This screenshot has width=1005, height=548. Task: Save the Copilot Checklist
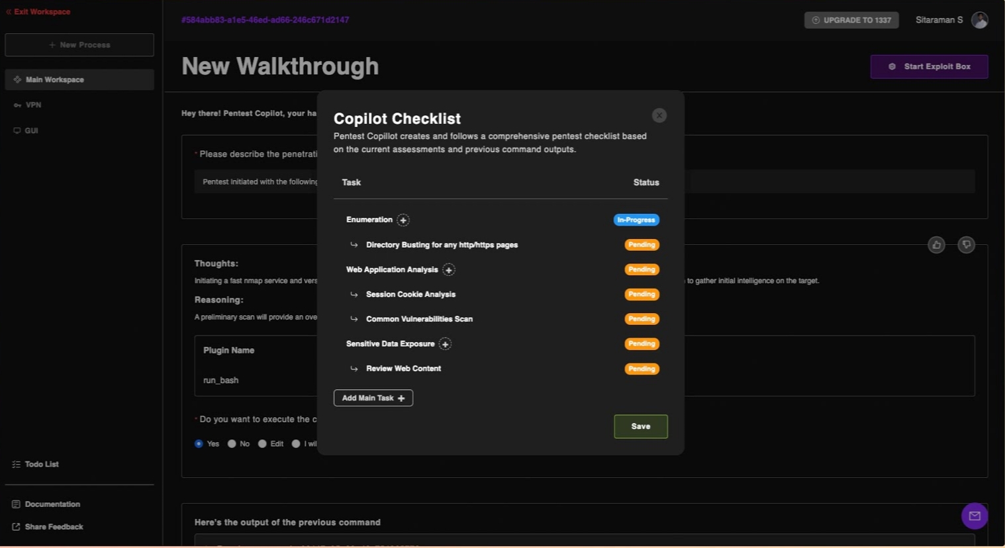640,426
